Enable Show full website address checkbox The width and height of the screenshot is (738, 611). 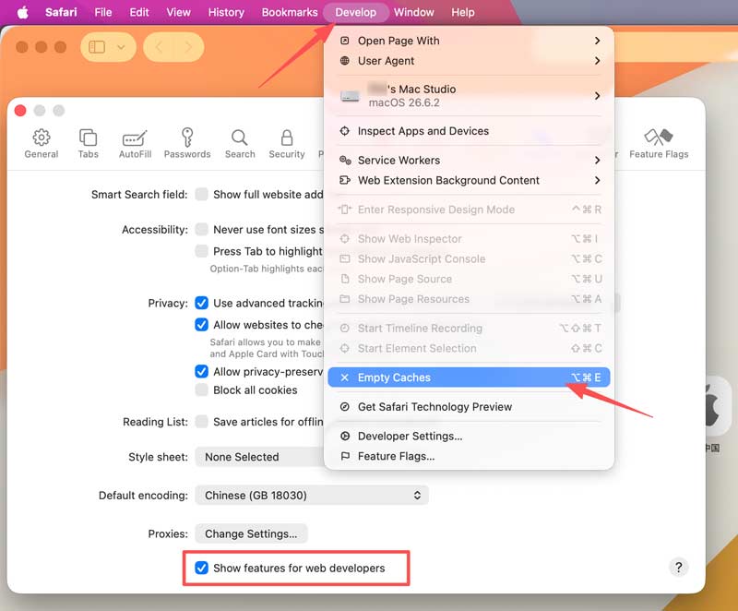click(x=201, y=195)
